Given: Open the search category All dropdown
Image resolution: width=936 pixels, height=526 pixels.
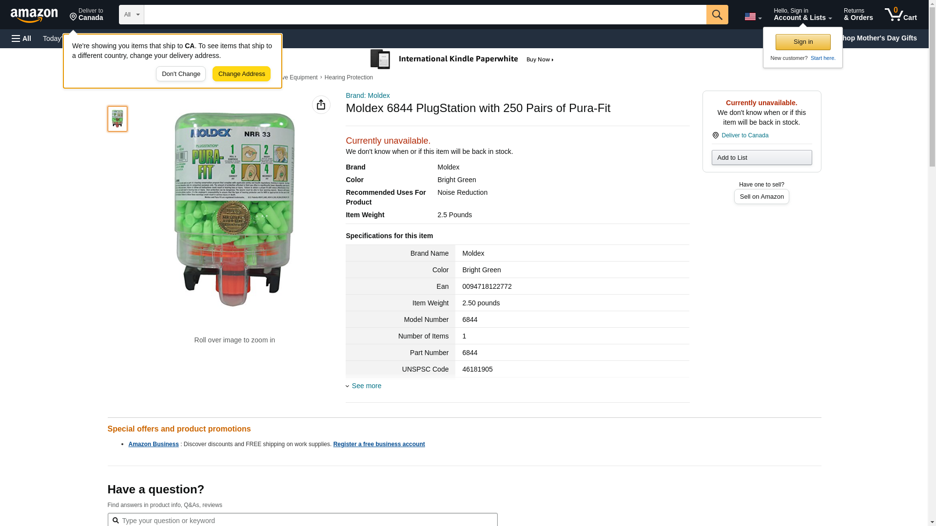Looking at the screenshot, I should point(132,15).
